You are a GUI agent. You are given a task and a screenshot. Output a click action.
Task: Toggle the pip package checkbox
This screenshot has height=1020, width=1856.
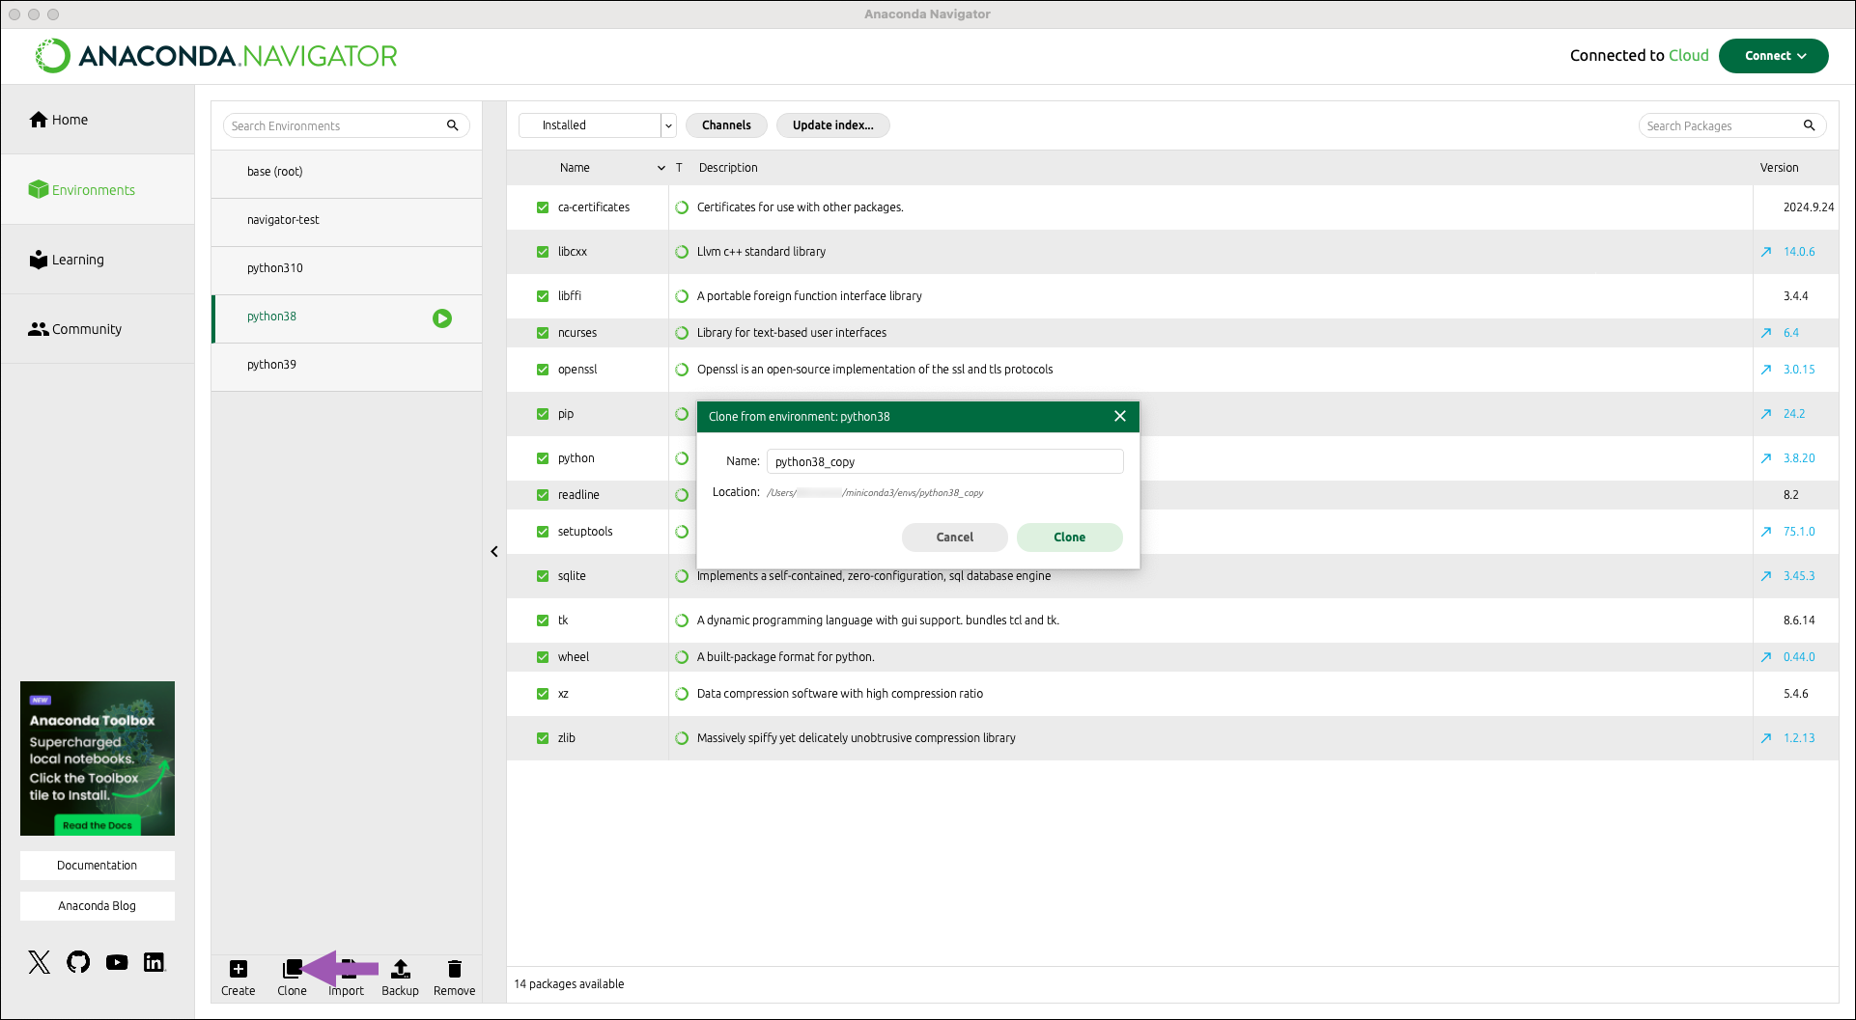pos(543,414)
